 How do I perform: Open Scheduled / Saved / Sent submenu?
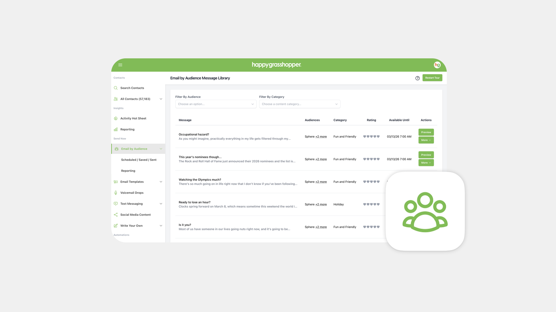click(x=139, y=160)
